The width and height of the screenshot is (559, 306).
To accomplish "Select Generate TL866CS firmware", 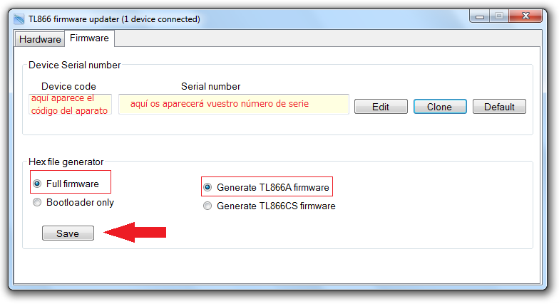I will (270, 206).
